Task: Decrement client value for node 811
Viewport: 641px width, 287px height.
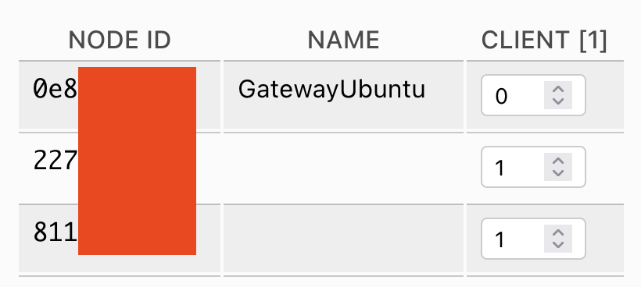Action: click(x=558, y=244)
